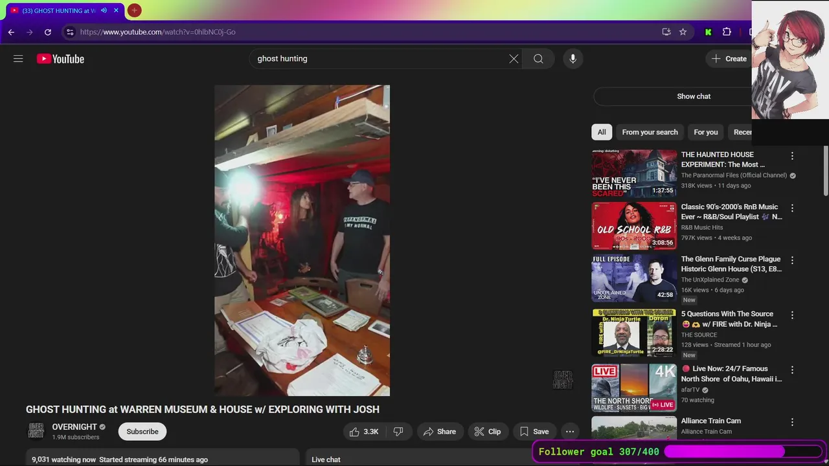Click the 9,031 watching now description text
This screenshot has width=829, height=466.
click(x=120, y=460)
